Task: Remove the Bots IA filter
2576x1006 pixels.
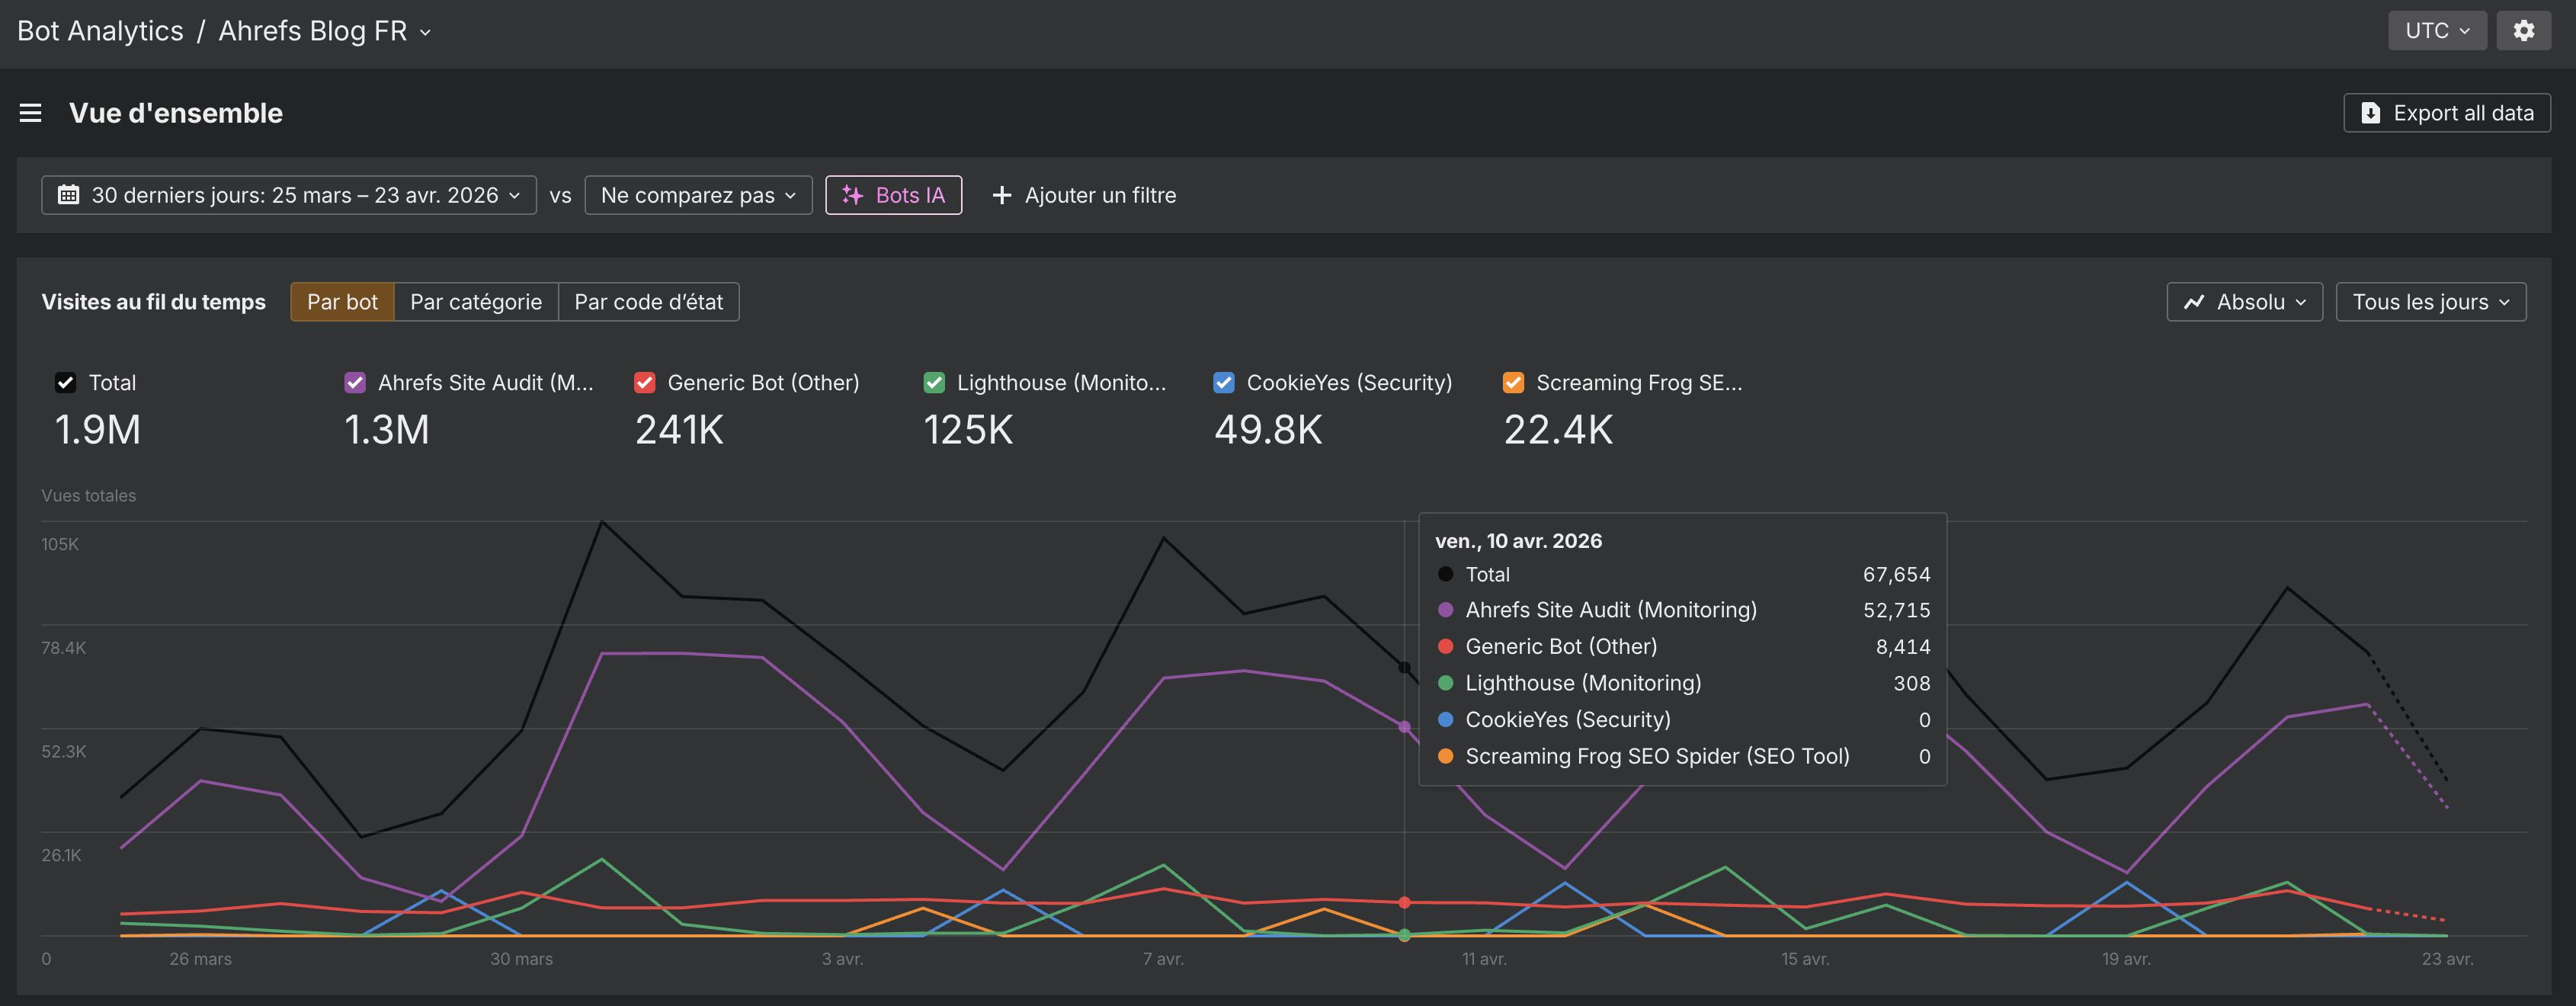Action: (893, 195)
